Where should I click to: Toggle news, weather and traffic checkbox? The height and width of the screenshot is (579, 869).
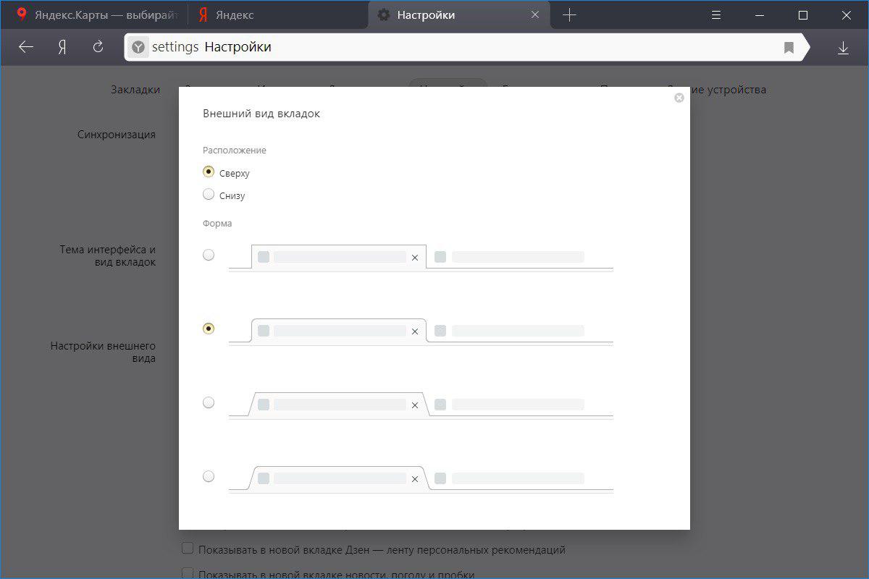(188, 574)
